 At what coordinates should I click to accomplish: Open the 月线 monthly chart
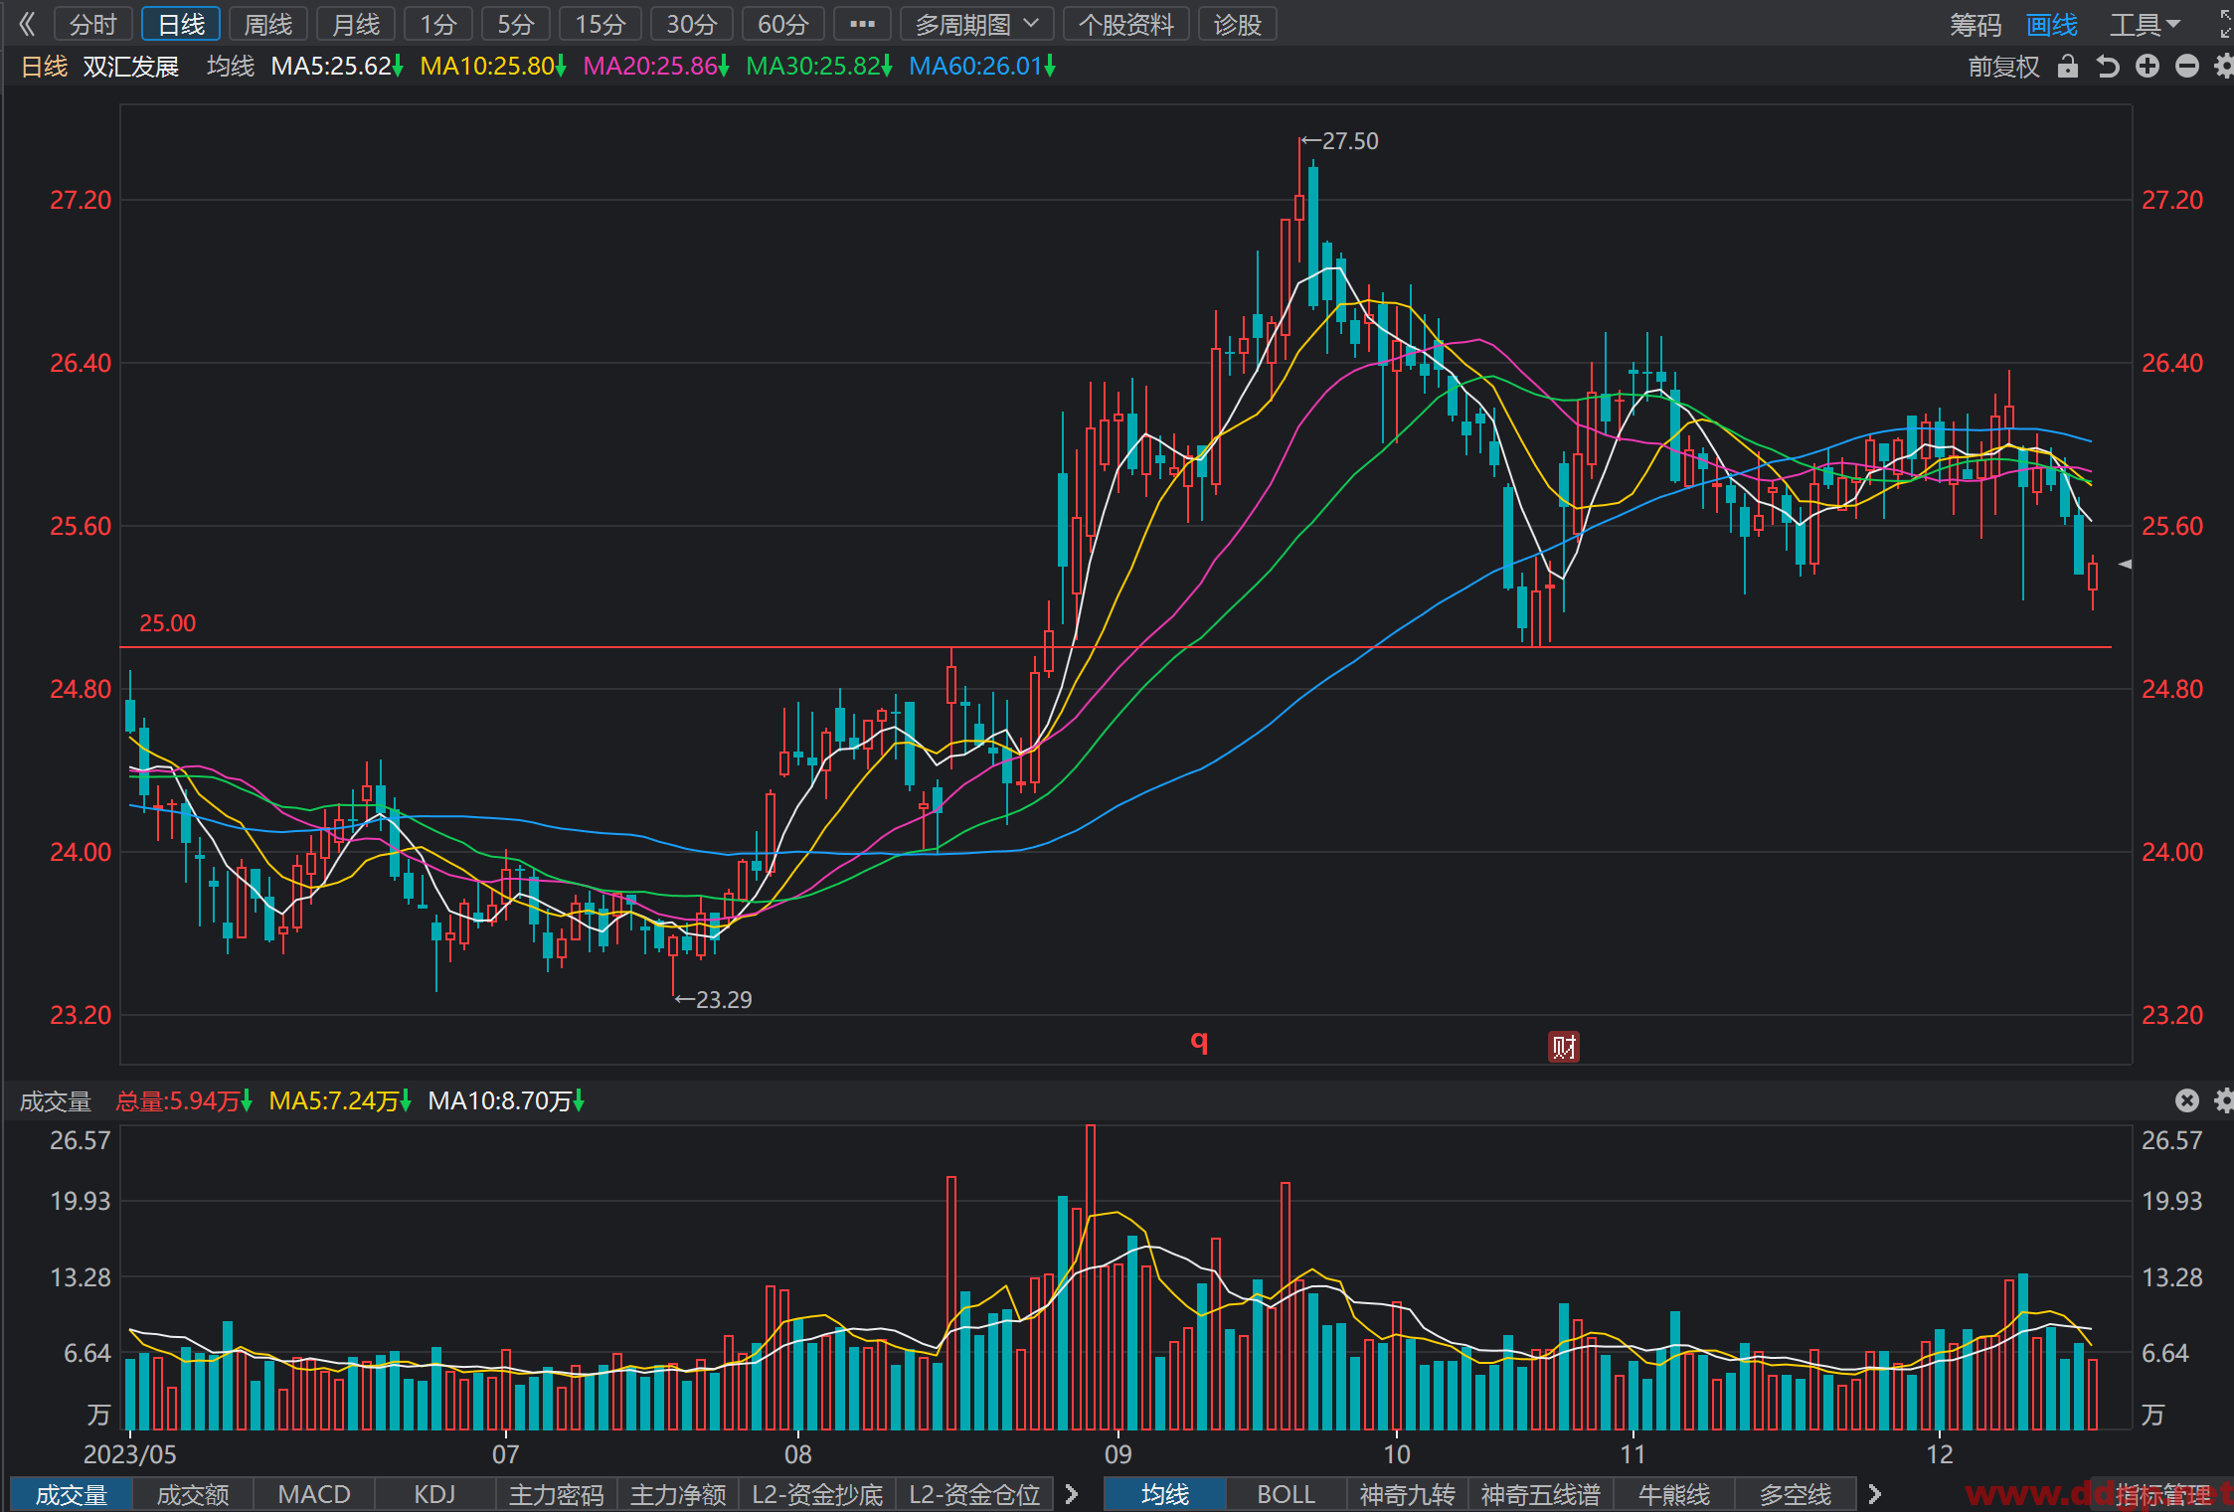coord(356,24)
